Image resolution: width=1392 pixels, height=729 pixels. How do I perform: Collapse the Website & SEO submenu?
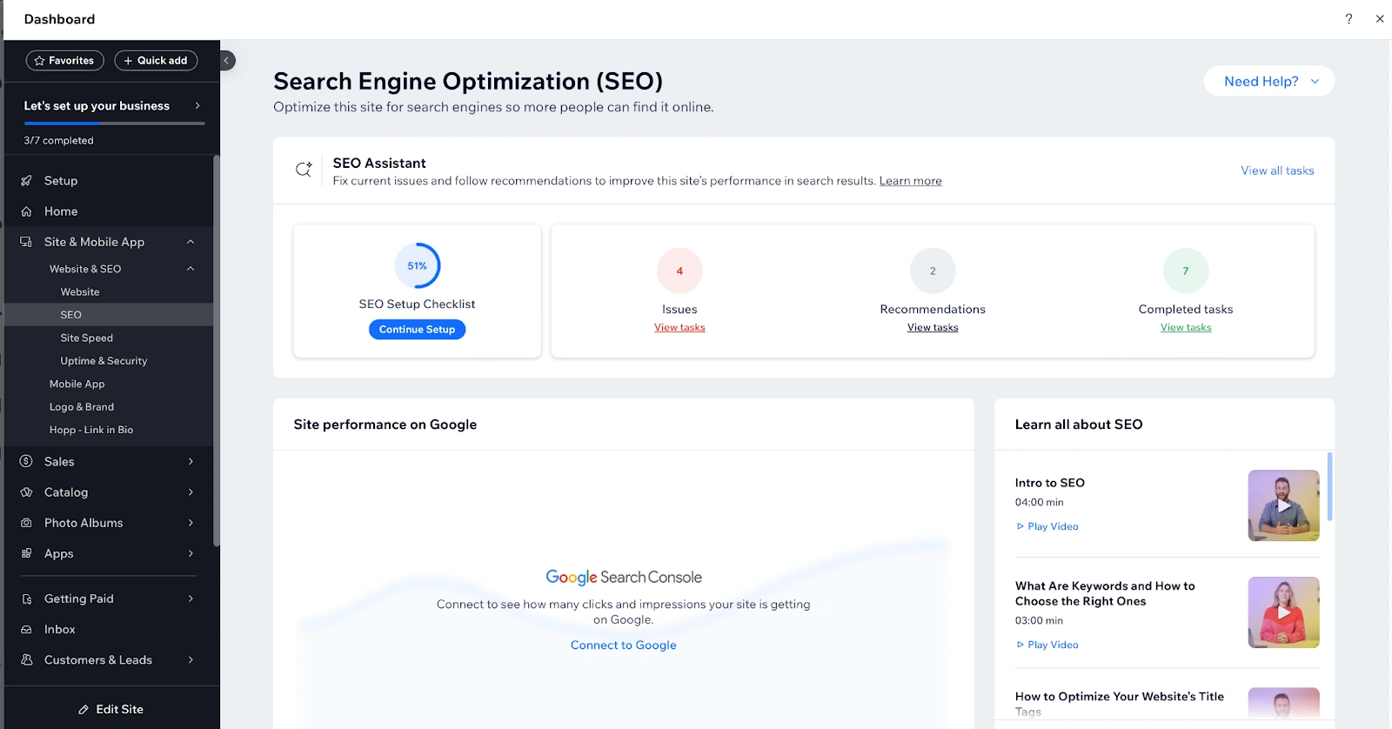pyautogui.click(x=191, y=269)
